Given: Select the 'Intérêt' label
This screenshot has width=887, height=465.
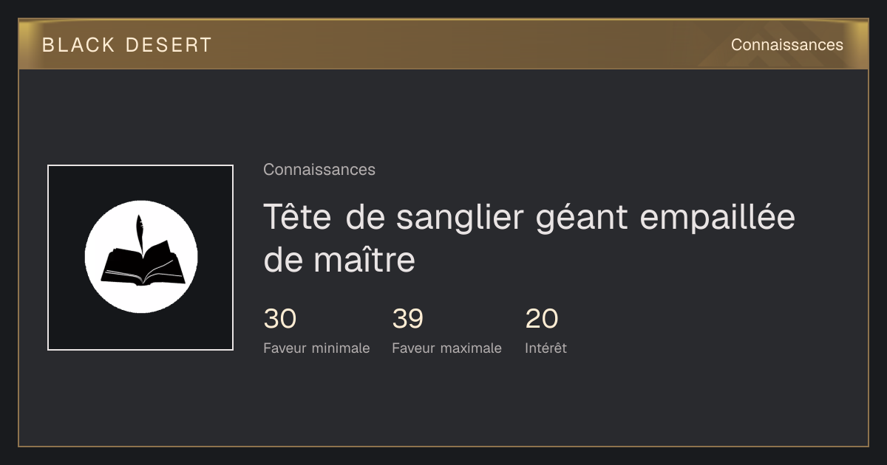Looking at the screenshot, I should click(x=546, y=348).
